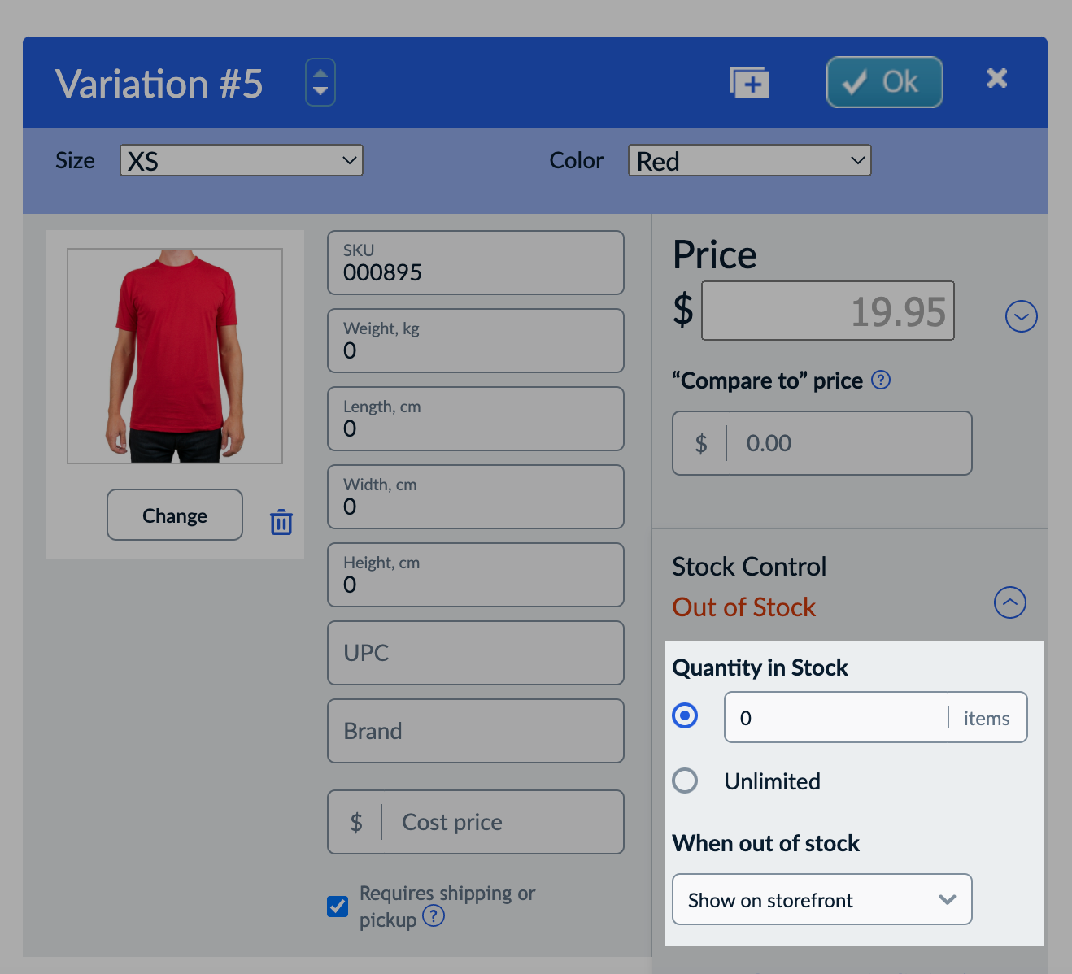
Task: Focus the SKU field containing 000895
Action: tap(476, 263)
